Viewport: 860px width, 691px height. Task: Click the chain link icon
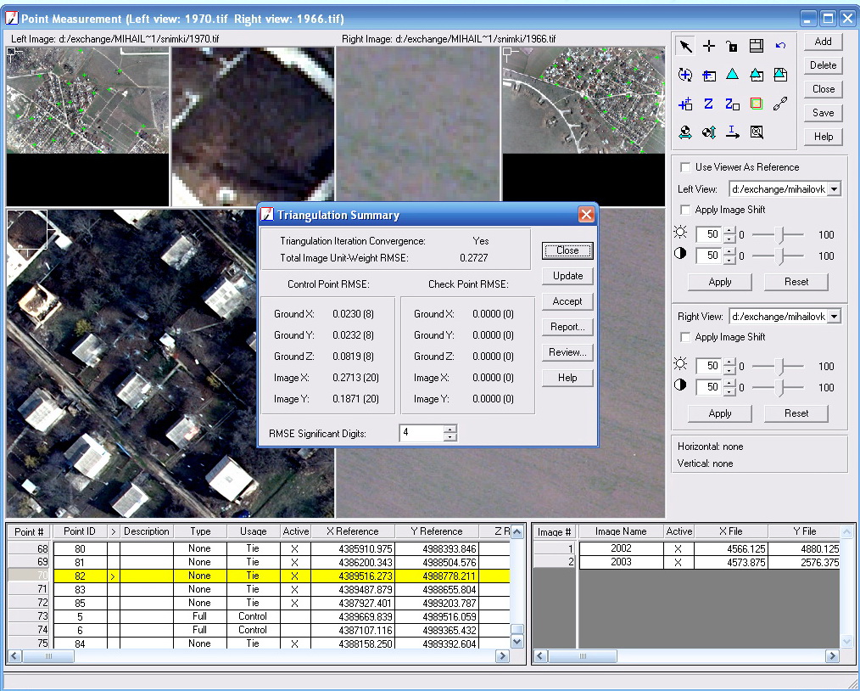pos(780,104)
